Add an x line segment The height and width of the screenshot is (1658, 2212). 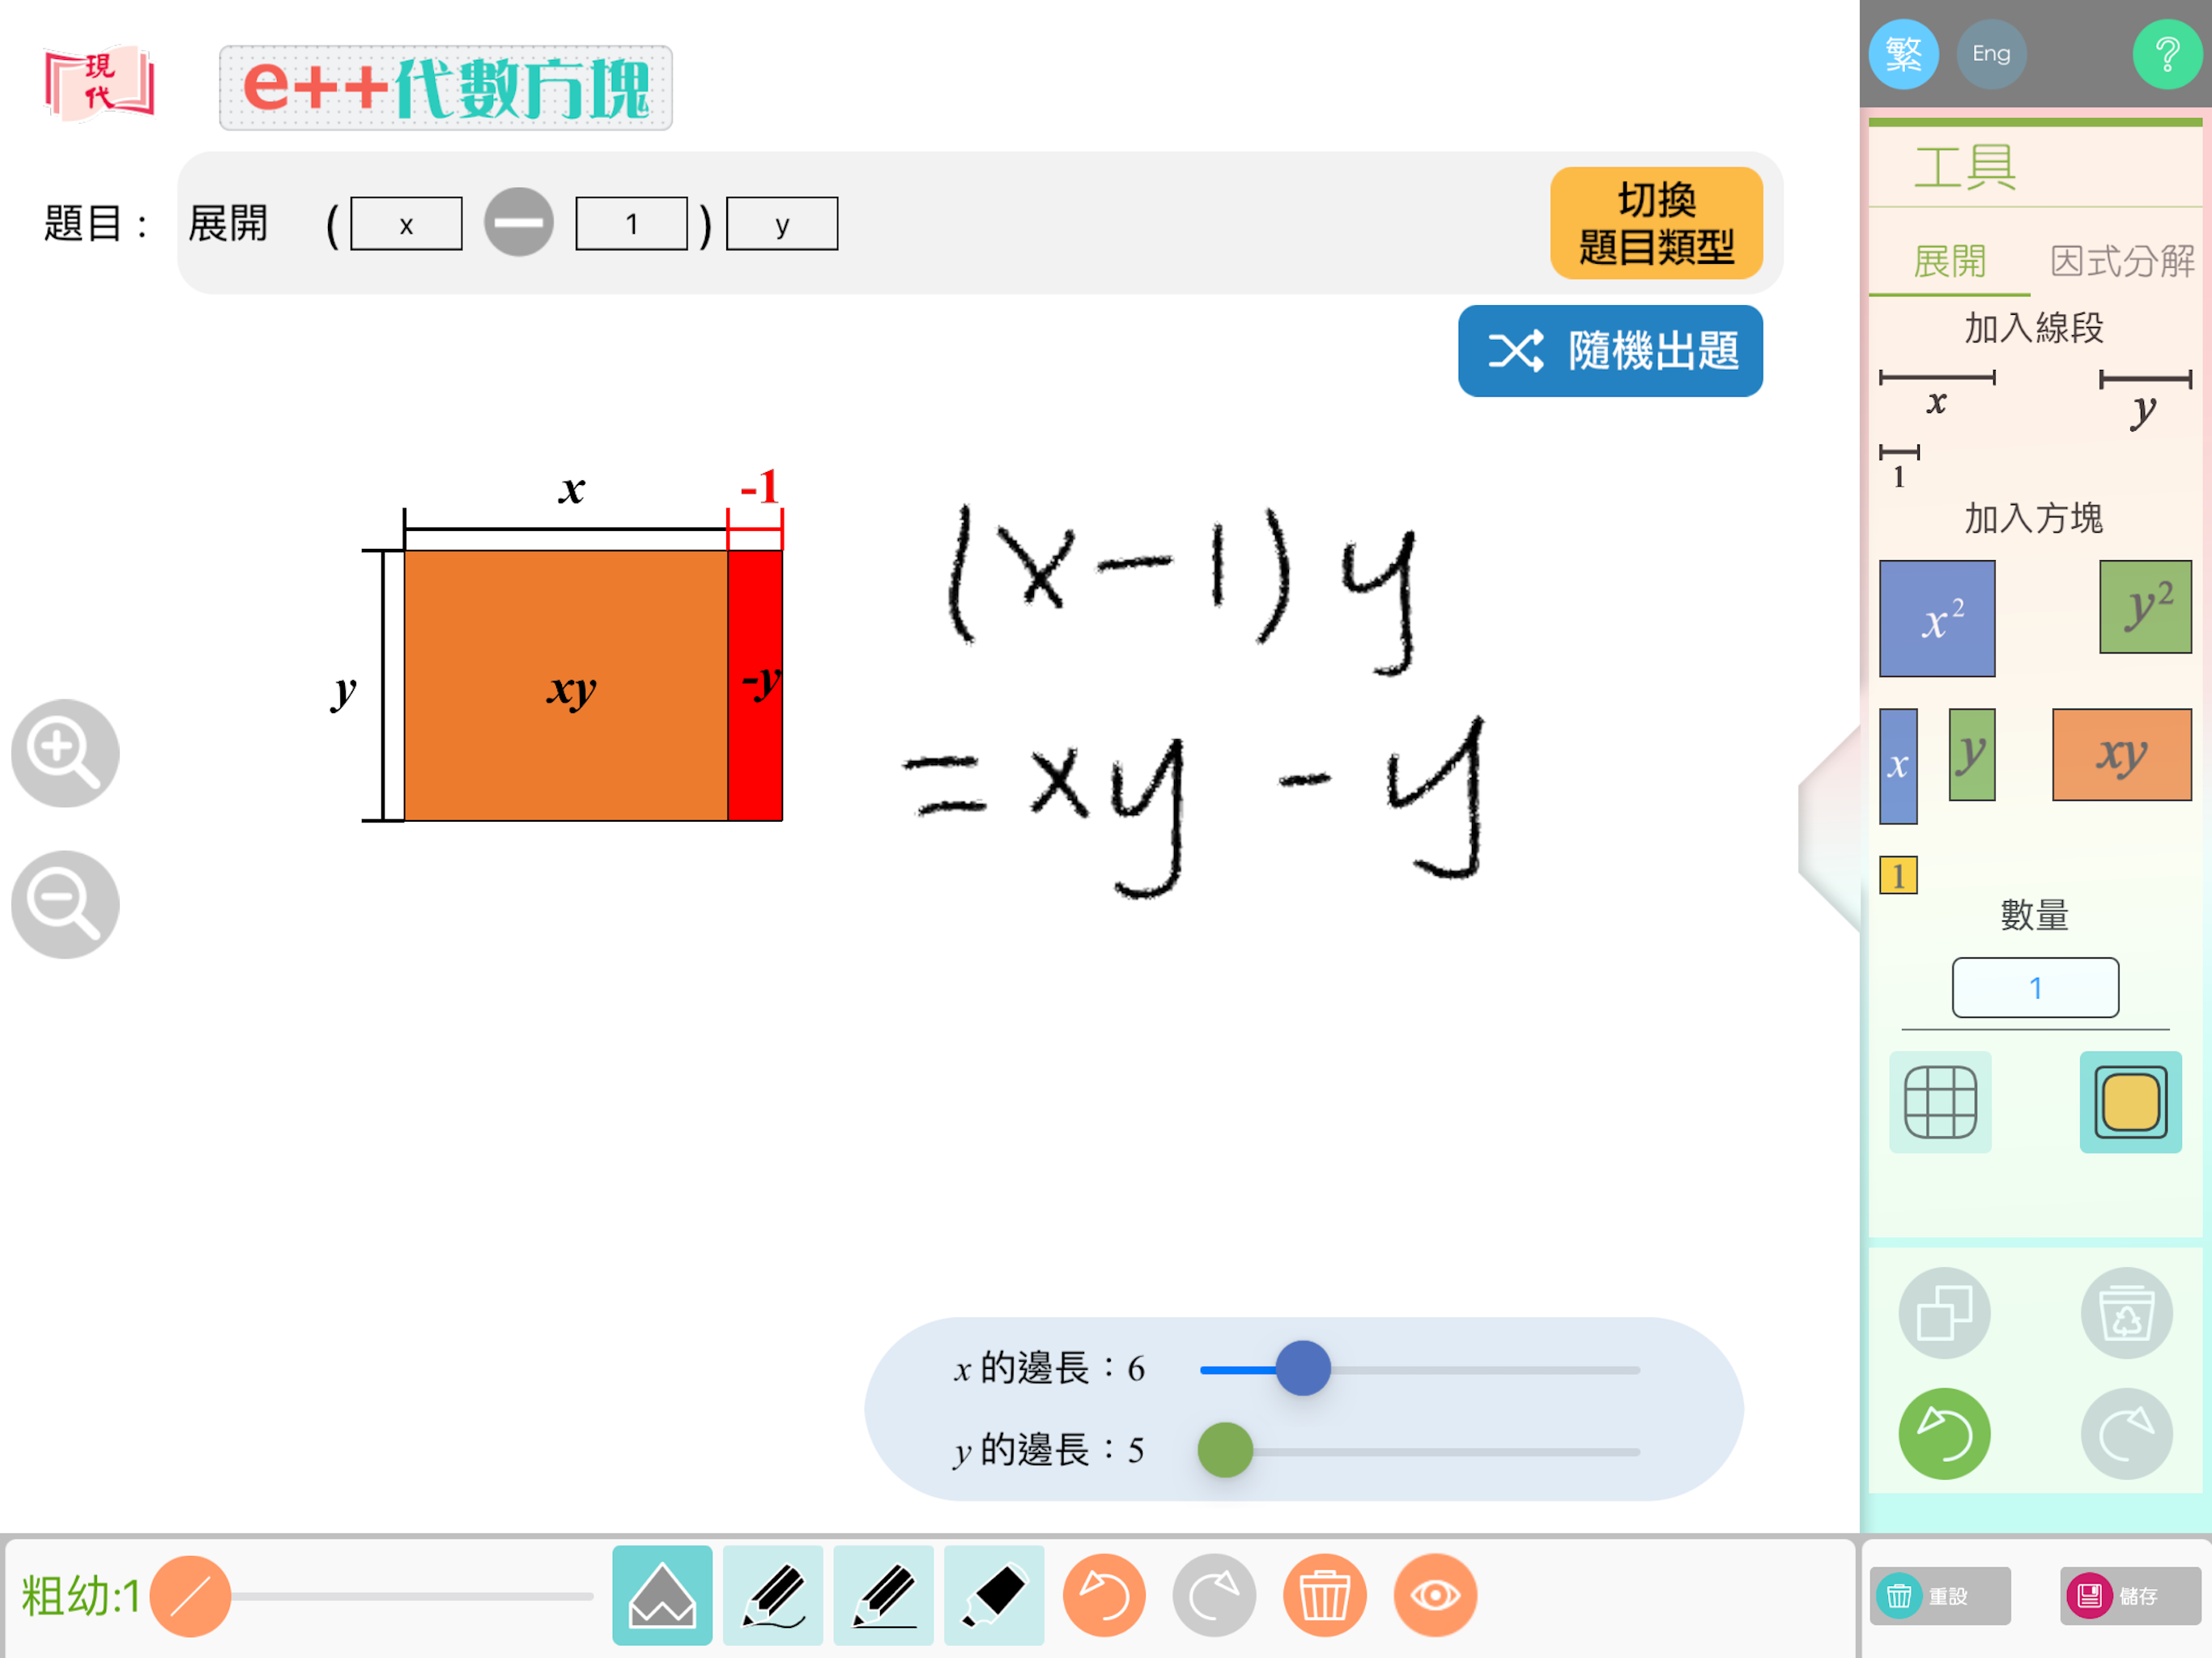(x=1937, y=390)
